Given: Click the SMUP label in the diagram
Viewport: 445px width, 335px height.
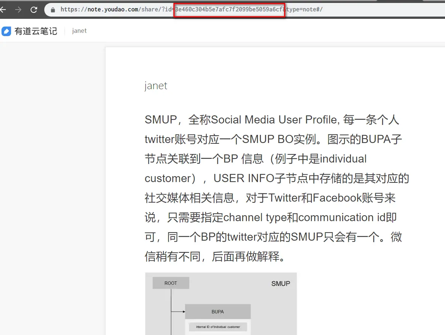Looking at the screenshot, I should [281, 283].
